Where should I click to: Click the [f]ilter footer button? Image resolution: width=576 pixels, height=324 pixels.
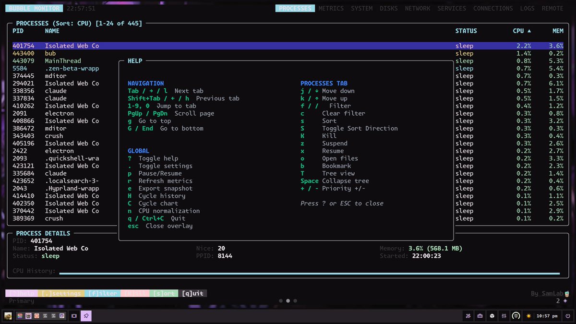click(103, 293)
